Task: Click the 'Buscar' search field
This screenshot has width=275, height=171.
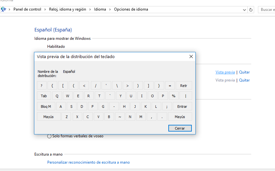Action: 267,10
